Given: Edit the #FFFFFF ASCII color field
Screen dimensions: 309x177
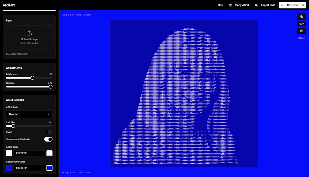Looking at the screenshot, I should [x=29, y=153].
